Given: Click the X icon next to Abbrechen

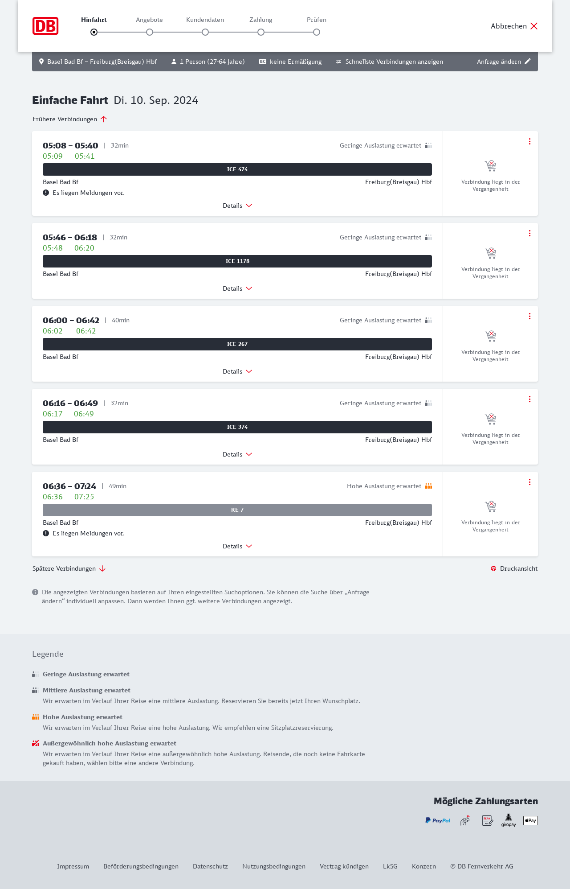Looking at the screenshot, I should pyautogui.click(x=534, y=26).
